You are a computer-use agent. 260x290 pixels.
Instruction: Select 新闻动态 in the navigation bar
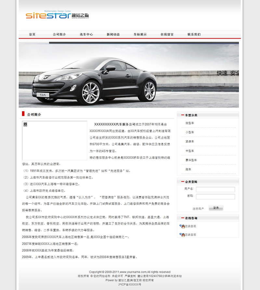[113, 34]
